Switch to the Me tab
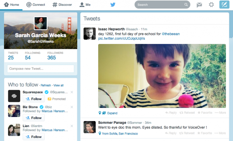This screenshot has width=233, height=141. (85, 5)
